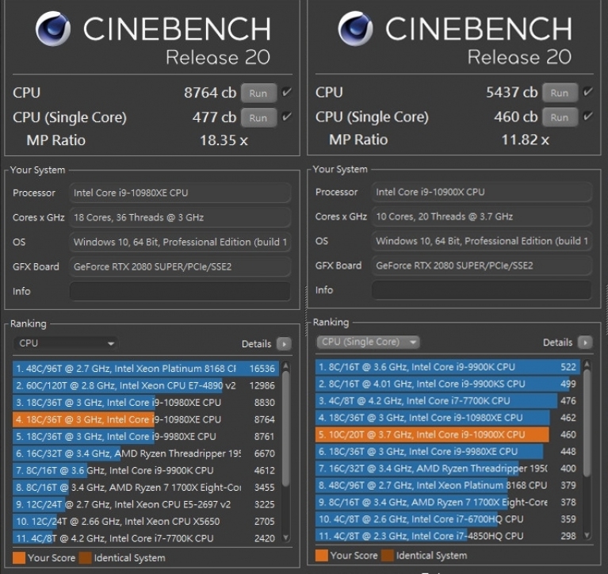The image size is (608, 574).
Task: Run the CPU (Single Core) test in the left window
Action: coord(258,117)
